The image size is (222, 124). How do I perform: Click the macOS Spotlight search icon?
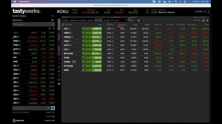180,2
